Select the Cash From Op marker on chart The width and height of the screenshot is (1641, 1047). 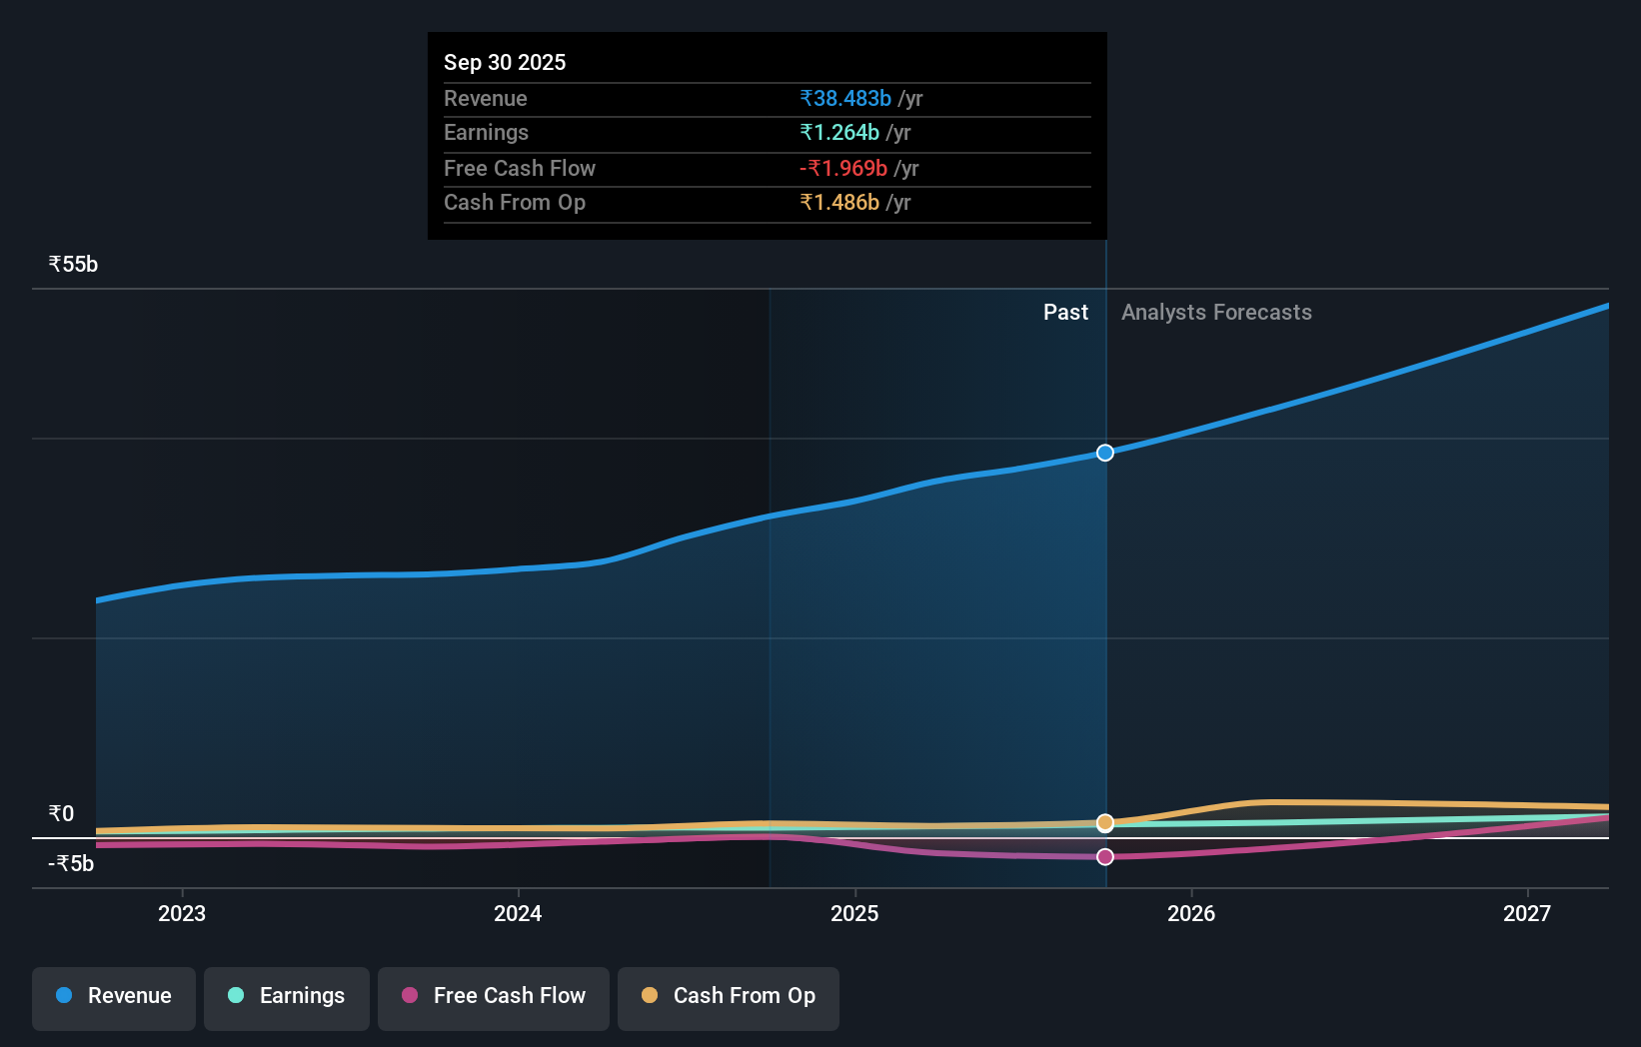point(1104,822)
